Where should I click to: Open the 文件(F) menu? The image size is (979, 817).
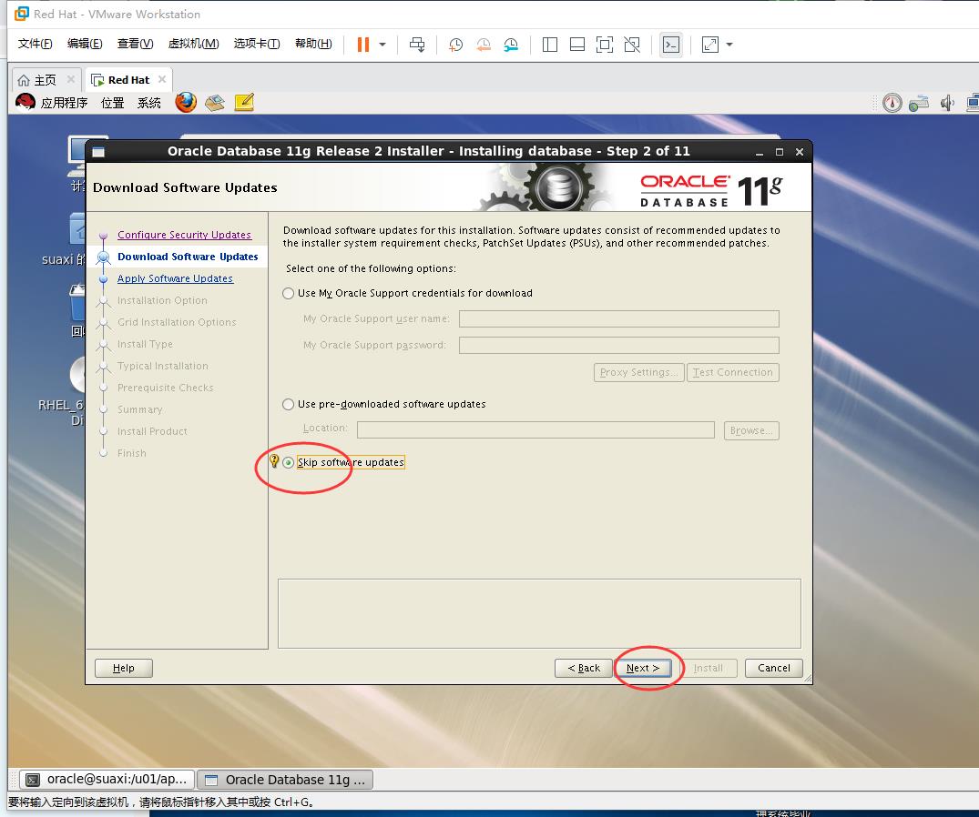pyautogui.click(x=35, y=44)
